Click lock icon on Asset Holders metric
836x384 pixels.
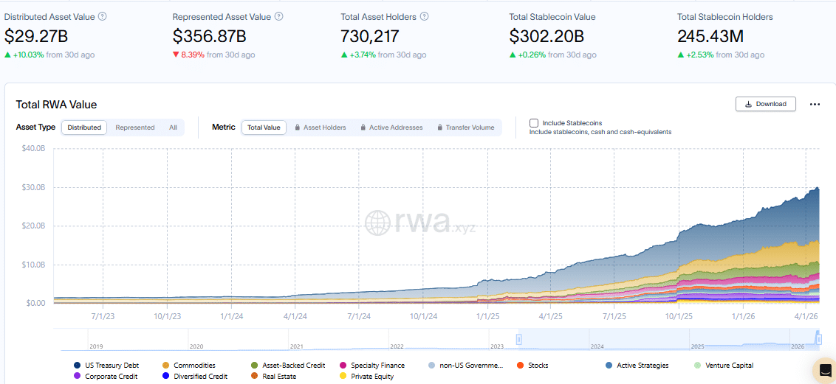[298, 128]
